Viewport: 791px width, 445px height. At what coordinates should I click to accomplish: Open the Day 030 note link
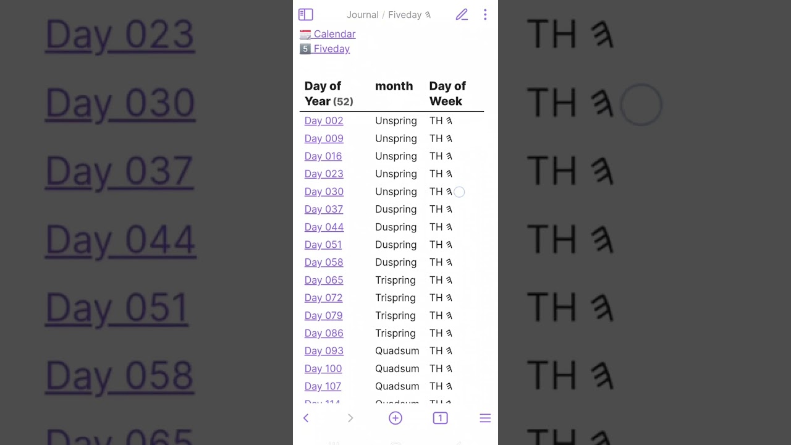coord(324,192)
